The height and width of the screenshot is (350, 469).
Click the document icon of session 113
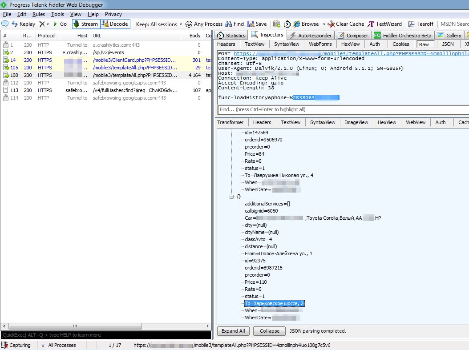point(6,90)
